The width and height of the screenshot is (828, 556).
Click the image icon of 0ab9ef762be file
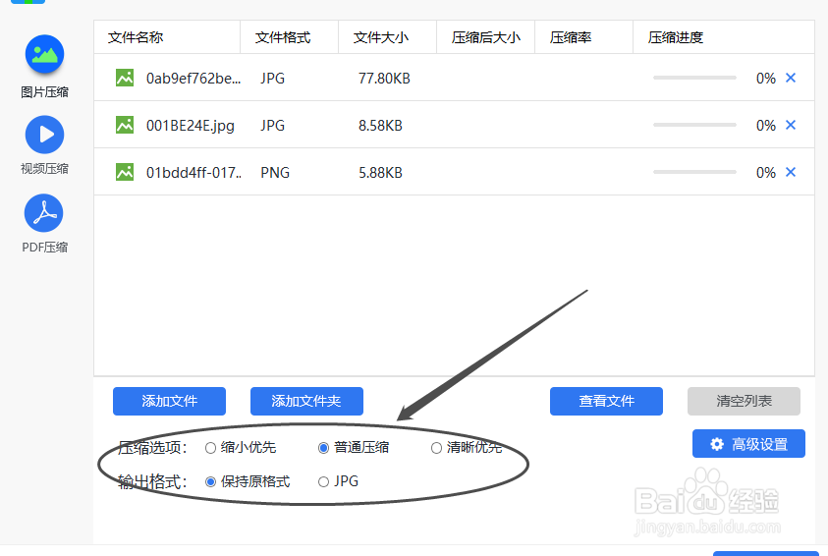click(x=125, y=78)
